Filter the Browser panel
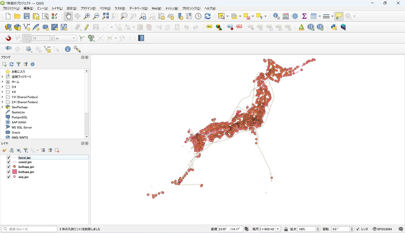This screenshot has width=405, height=233. click(x=18, y=64)
